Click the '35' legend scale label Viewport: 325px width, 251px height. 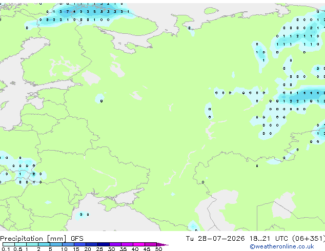click(x=123, y=249)
